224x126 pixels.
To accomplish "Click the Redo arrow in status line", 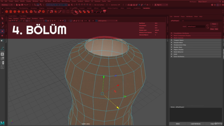I will pos(27,5).
